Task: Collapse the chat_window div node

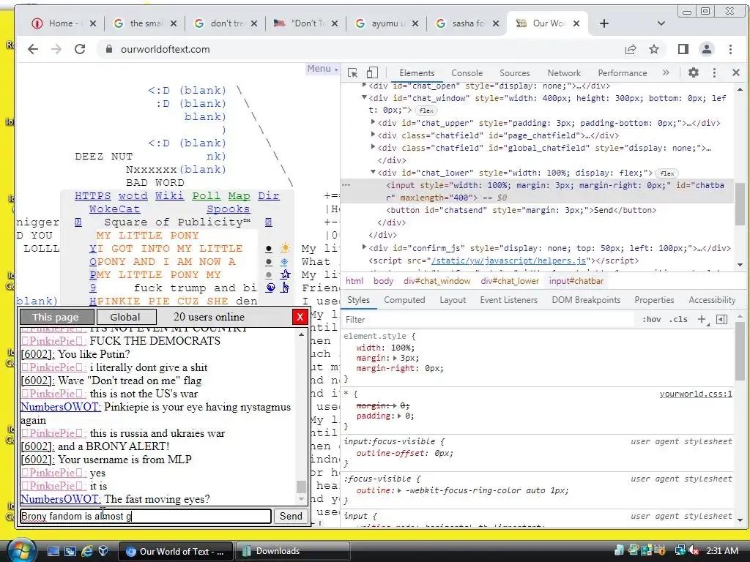Action: pos(364,97)
